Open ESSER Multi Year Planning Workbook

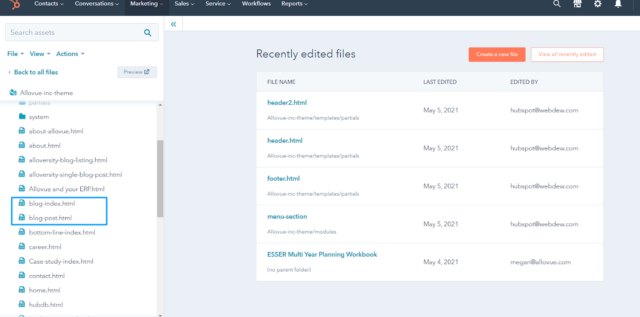click(x=322, y=254)
